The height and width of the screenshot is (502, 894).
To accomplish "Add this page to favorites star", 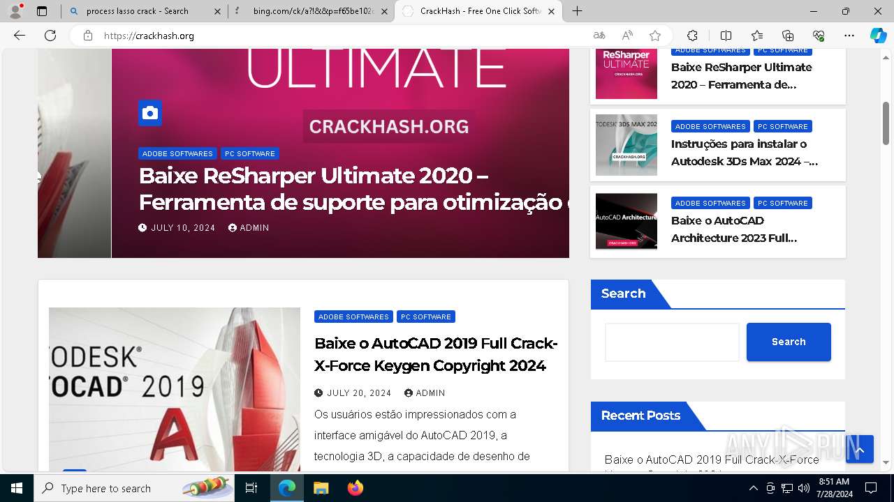I will click(x=655, y=36).
